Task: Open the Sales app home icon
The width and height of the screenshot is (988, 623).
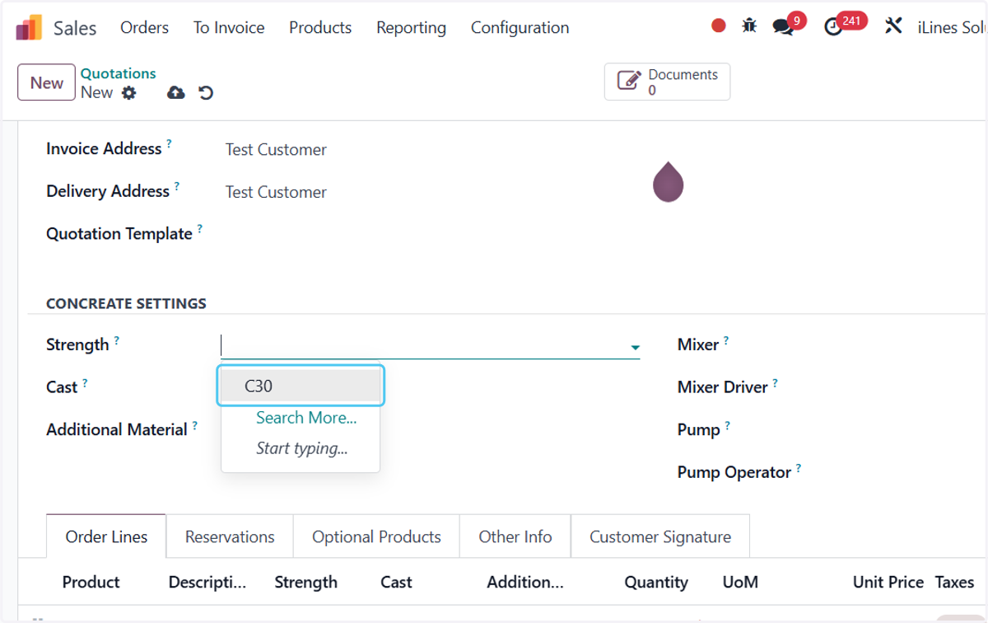Action: click(29, 27)
